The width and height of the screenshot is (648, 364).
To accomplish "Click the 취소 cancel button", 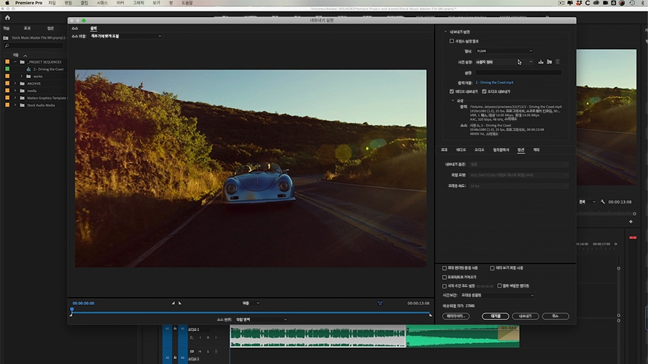I will [554, 316].
